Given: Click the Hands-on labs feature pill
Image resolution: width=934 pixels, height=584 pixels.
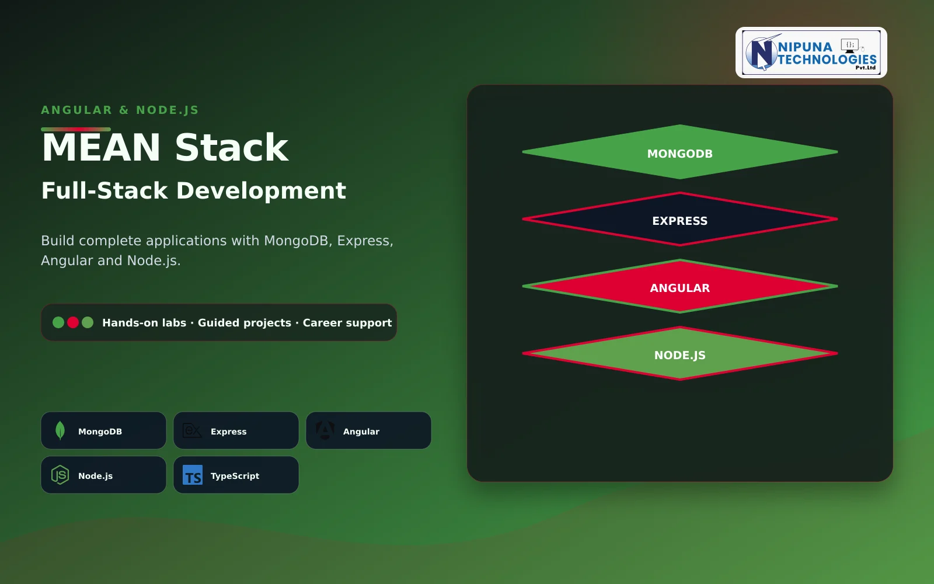Looking at the screenshot, I should (x=219, y=322).
